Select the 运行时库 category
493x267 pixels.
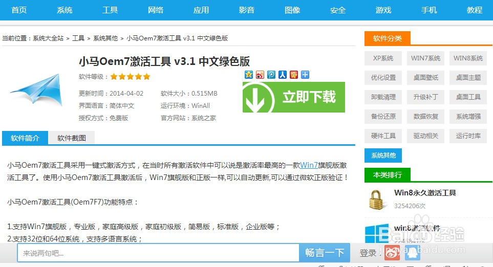468,137
